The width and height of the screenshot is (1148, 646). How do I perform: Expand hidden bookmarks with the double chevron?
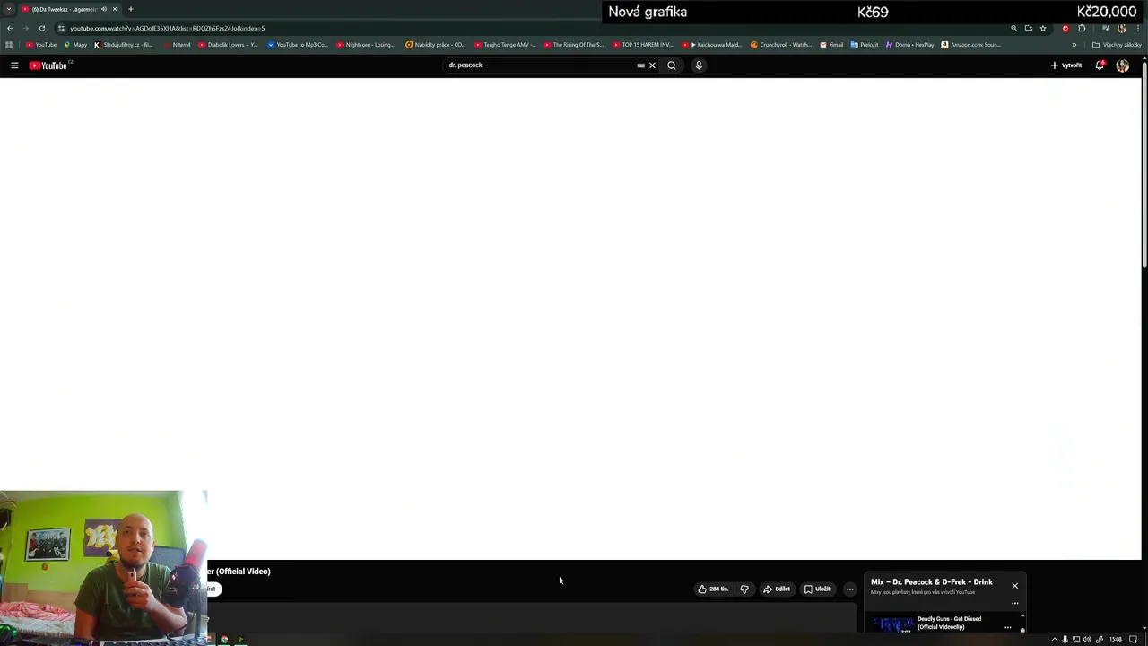1074,45
